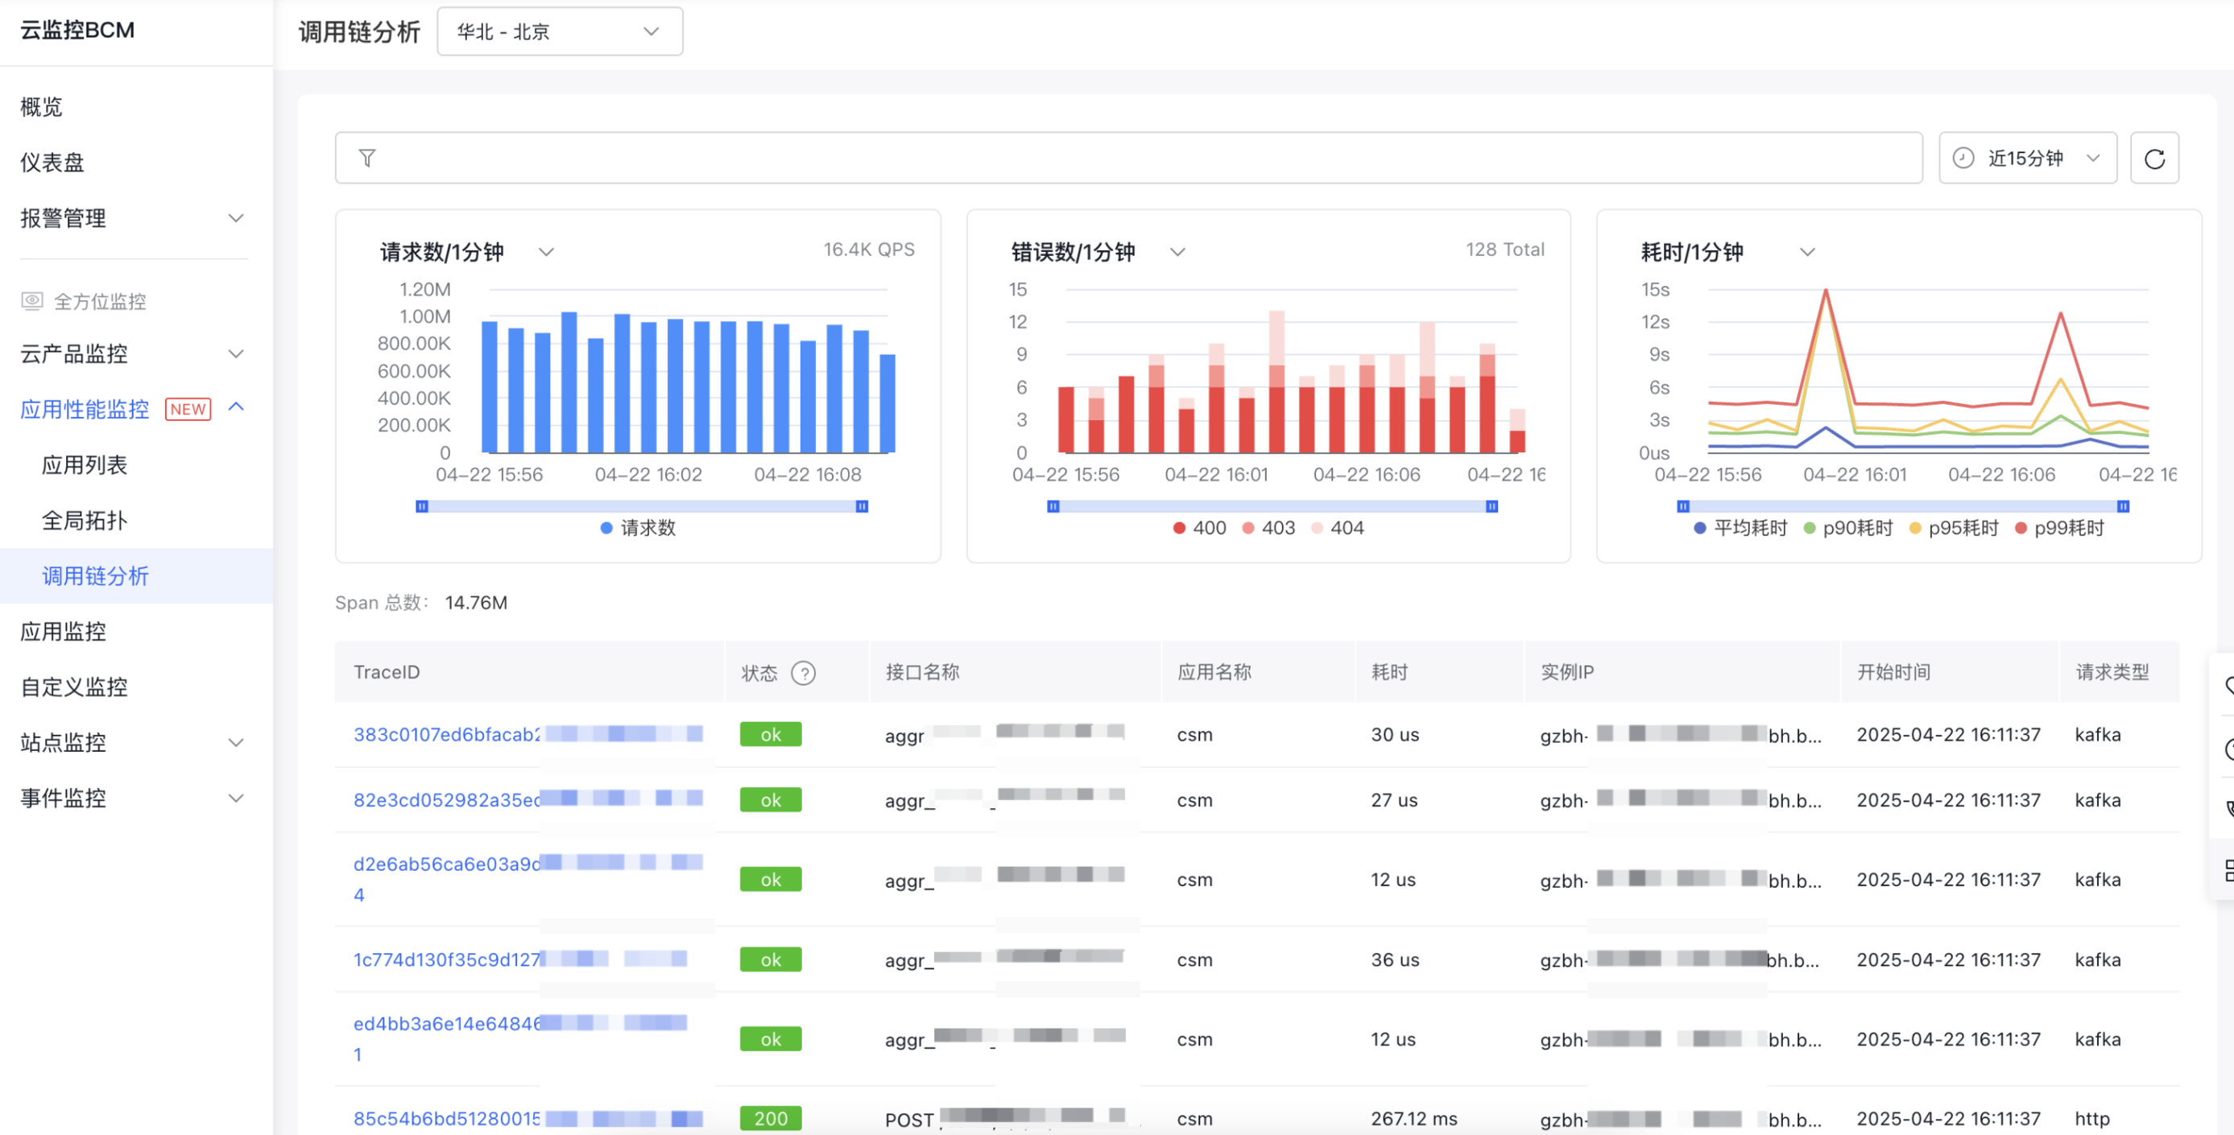Screen dimensions: 2234x1135
Task: Click the 全方位监控 monitor icon
Action: click(x=32, y=301)
